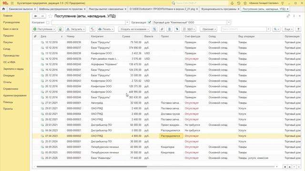Click the user name Абрамов Геннадий Сергеевич
305x171 pixels.
pyautogui.click(x=264, y=3)
